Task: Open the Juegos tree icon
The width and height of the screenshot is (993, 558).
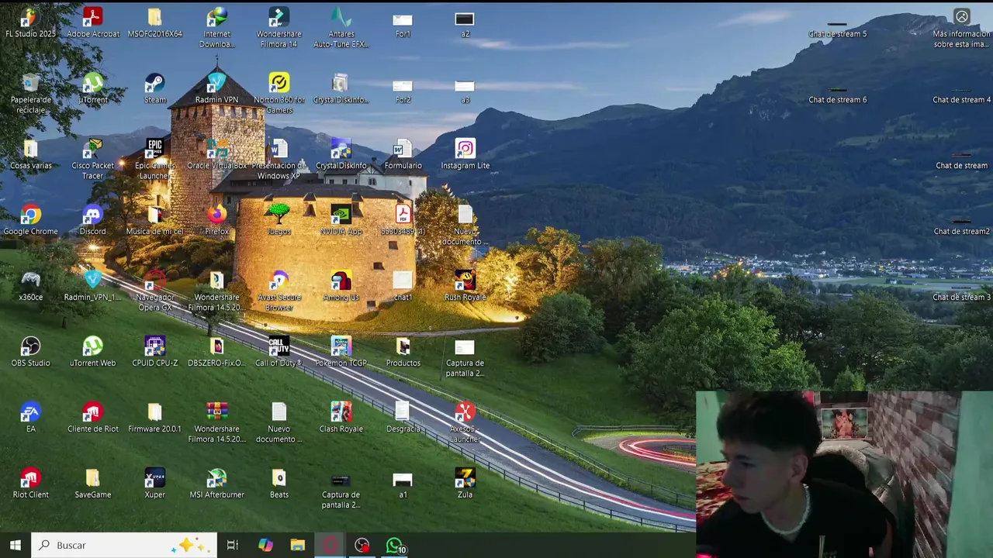Action: pos(279,215)
